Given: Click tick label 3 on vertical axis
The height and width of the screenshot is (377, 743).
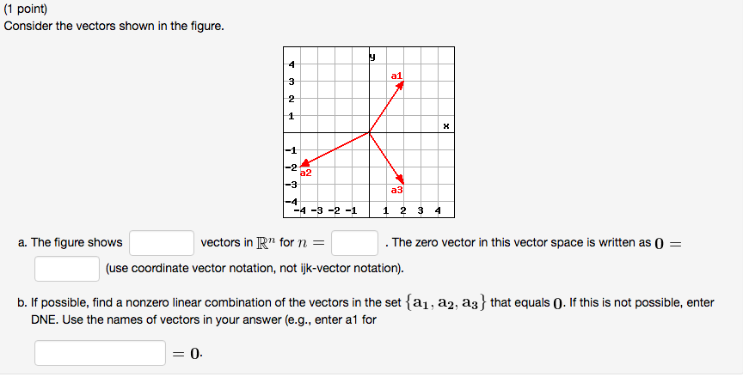Looking at the screenshot, I should pyautogui.click(x=292, y=82).
